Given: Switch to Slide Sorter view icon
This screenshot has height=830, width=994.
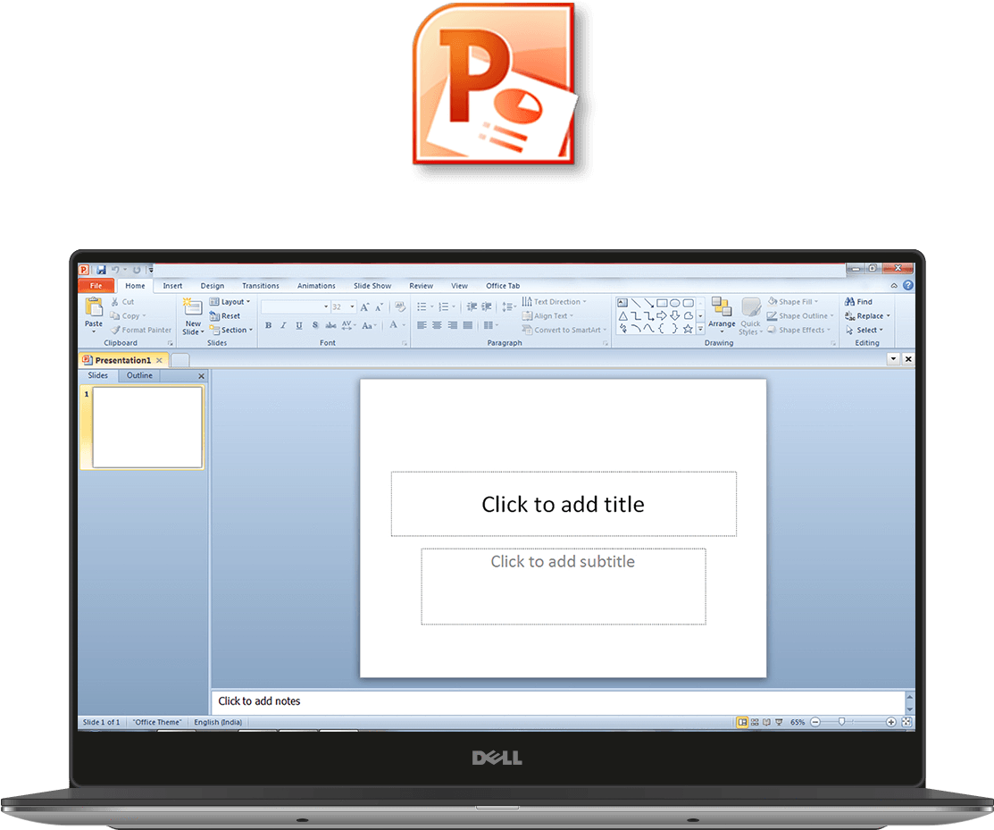Looking at the screenshot, I should pyautogui.click(x=755, y=722).
